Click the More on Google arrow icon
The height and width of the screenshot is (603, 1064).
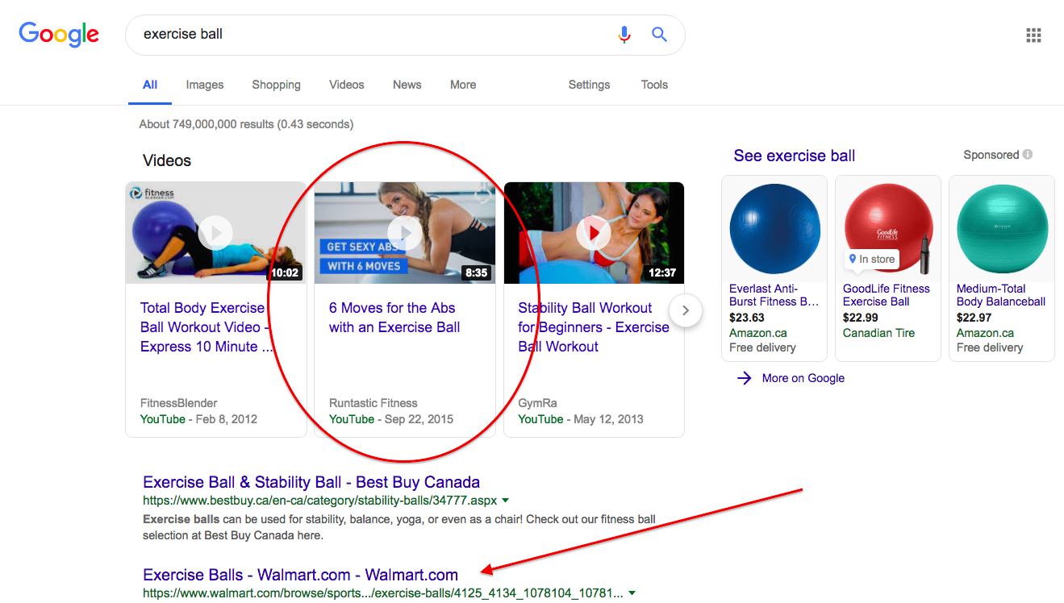745,378
